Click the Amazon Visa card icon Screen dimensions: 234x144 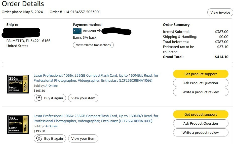pyautogui.click(x=77, y=31)
